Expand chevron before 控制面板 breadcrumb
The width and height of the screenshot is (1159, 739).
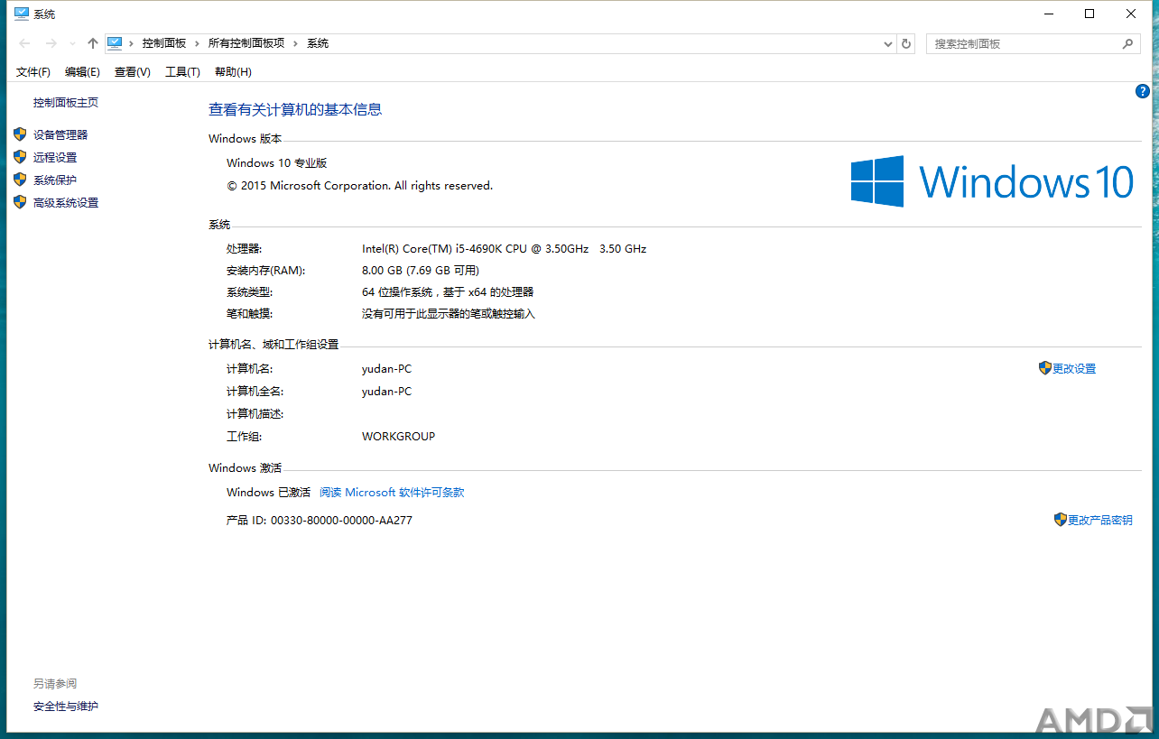pos(131,43)
